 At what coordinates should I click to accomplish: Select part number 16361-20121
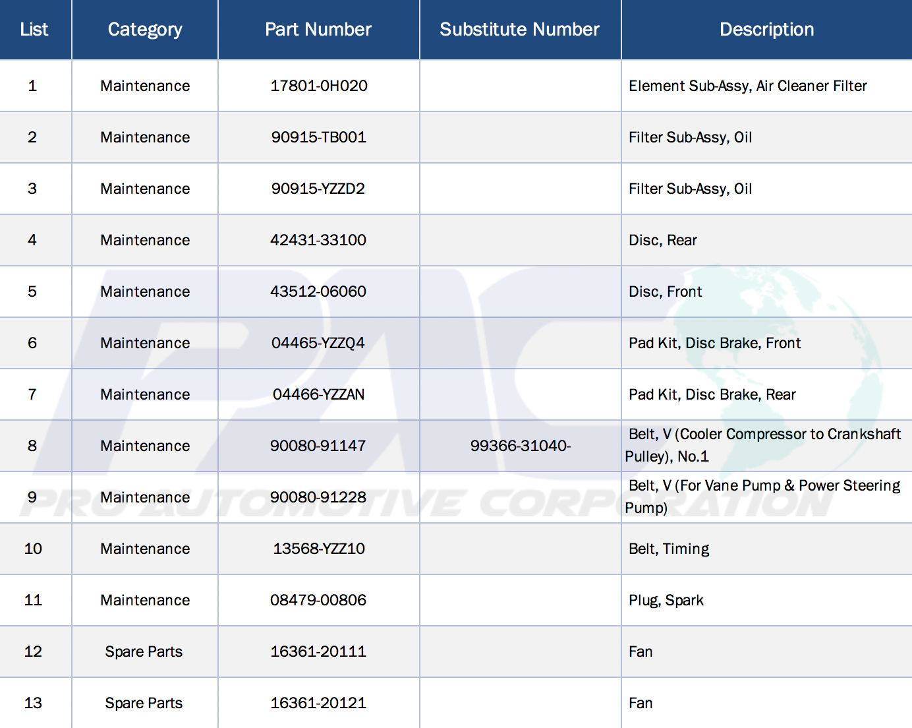tap(318, 703)
